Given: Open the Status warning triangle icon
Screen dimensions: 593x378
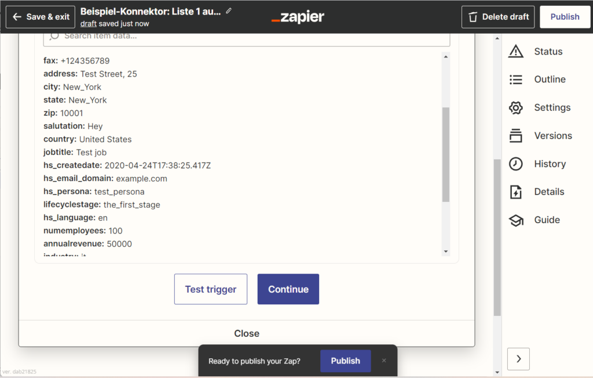Looking at the screenshot, I should pos(516,51).
